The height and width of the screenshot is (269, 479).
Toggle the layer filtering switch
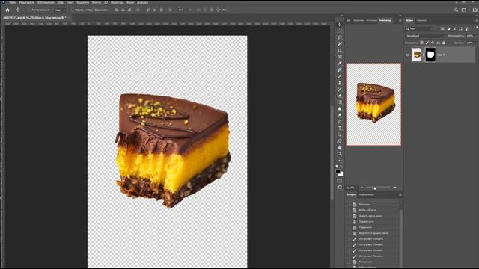477,28
